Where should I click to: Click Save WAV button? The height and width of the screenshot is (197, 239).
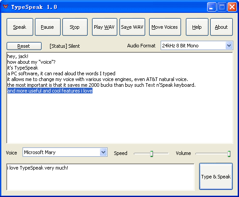(132, 27)
